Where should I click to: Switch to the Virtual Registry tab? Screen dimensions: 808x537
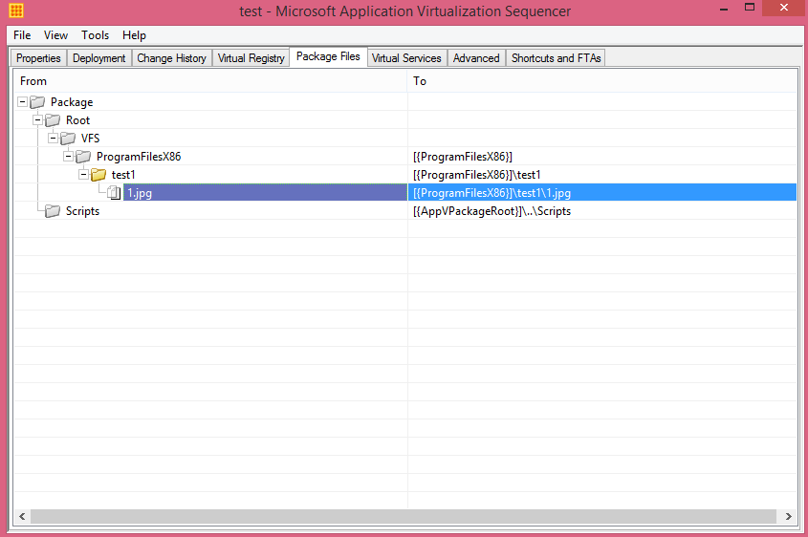click(251, 58)
